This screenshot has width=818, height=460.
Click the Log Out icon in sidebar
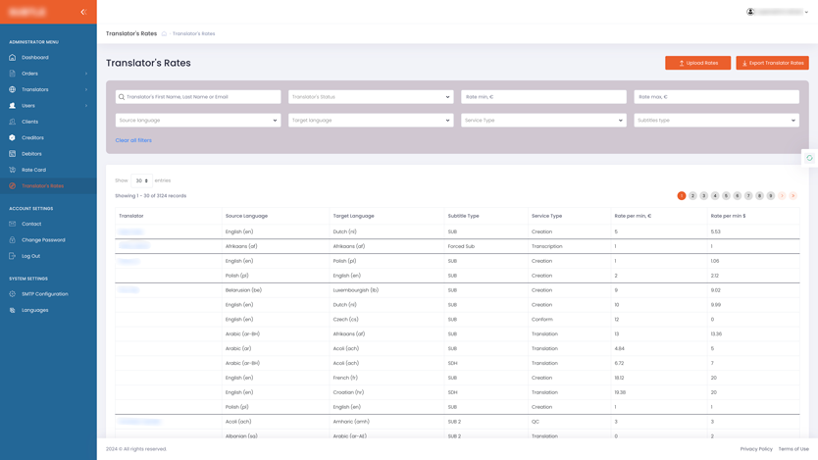tap(13, 256)
